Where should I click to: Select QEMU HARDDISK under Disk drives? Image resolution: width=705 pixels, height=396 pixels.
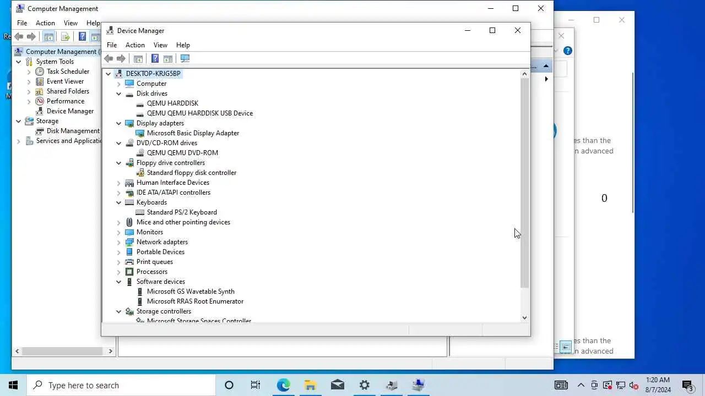coord(172,103)
